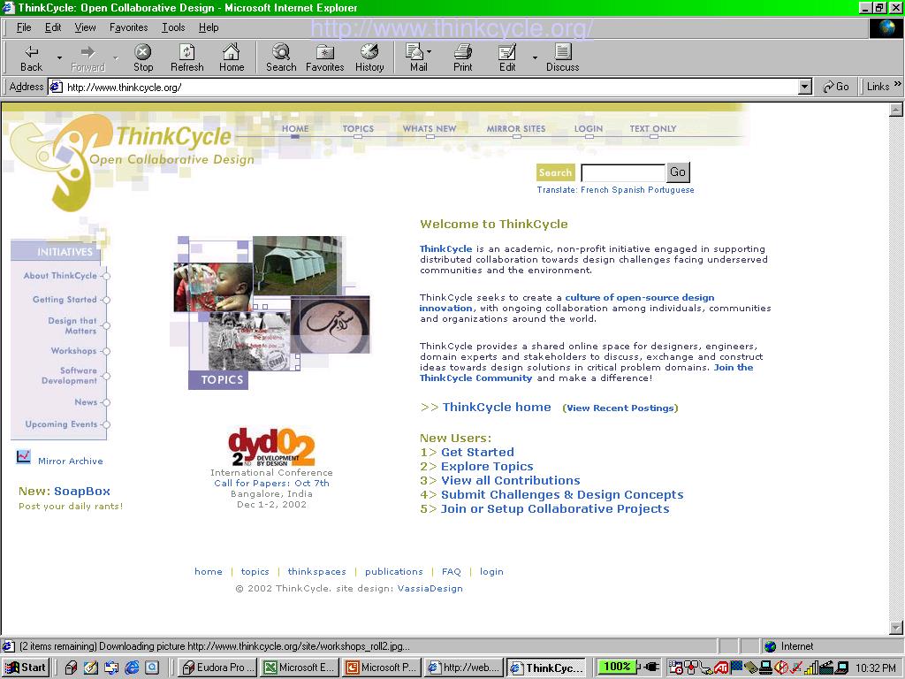Click the dyd02 conference logo
The image size is (905, 679).
tap(271, 446)
